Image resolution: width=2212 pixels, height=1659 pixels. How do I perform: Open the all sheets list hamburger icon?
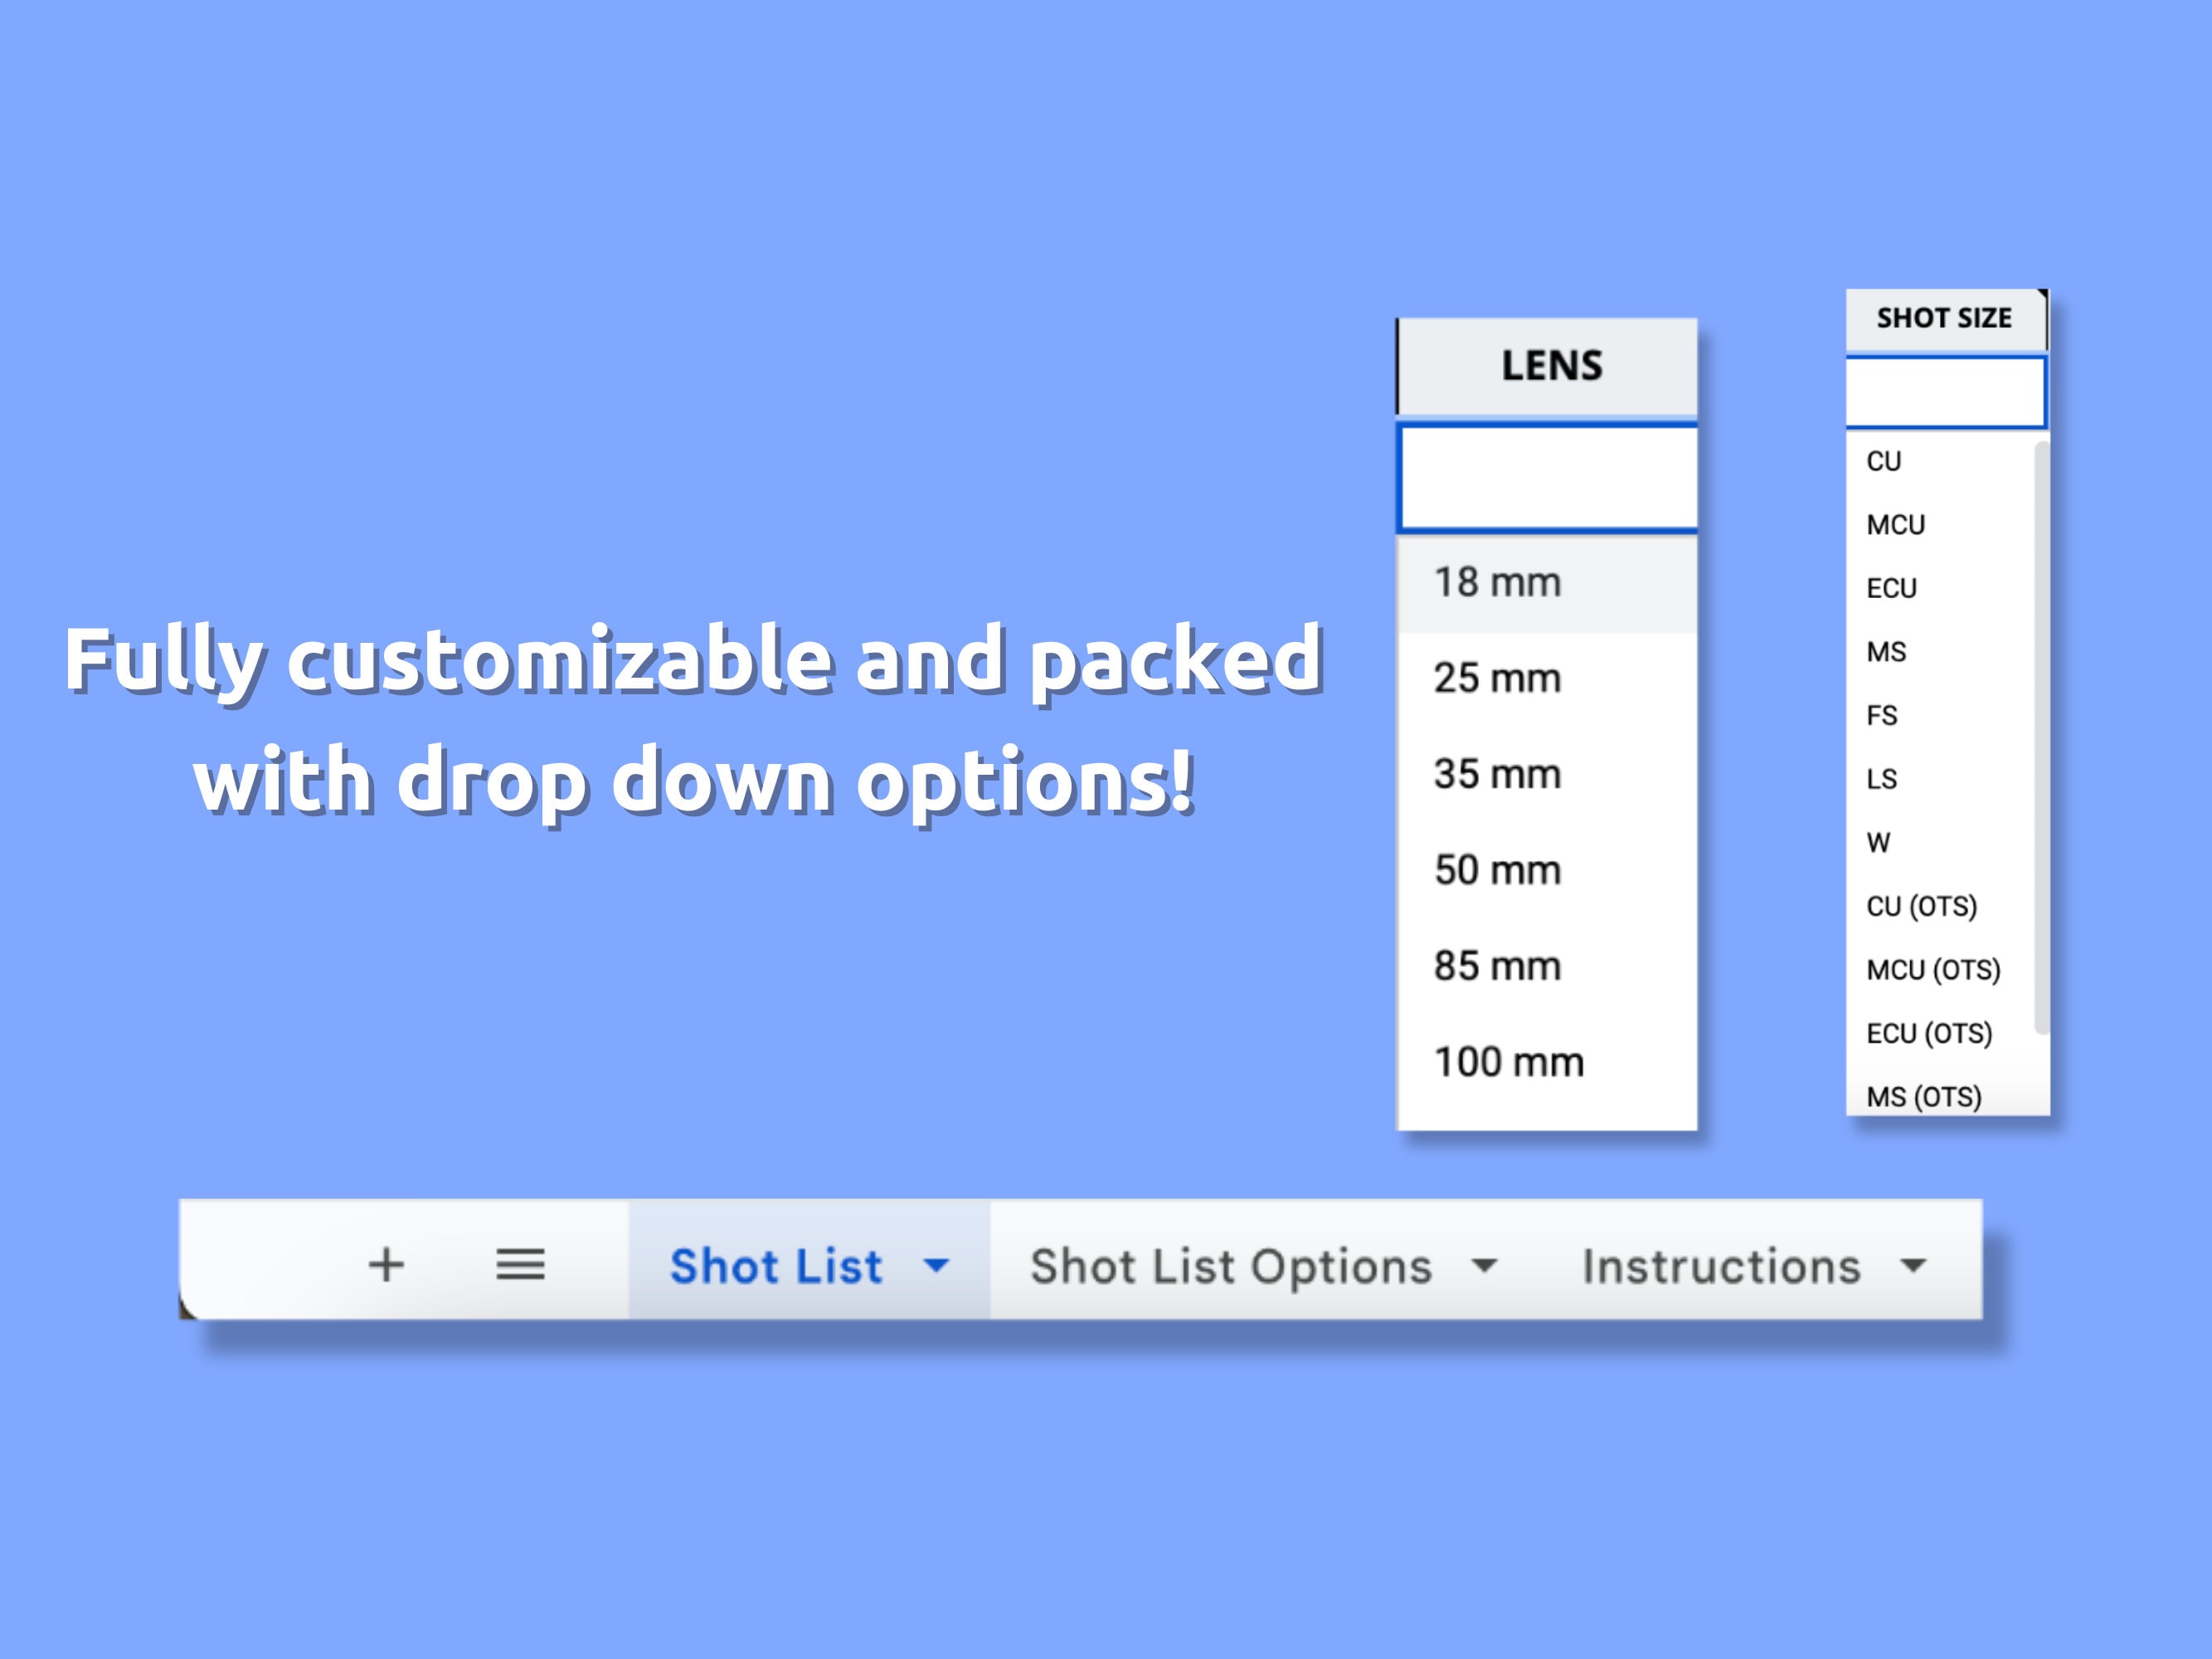(x=520, y=1265)
